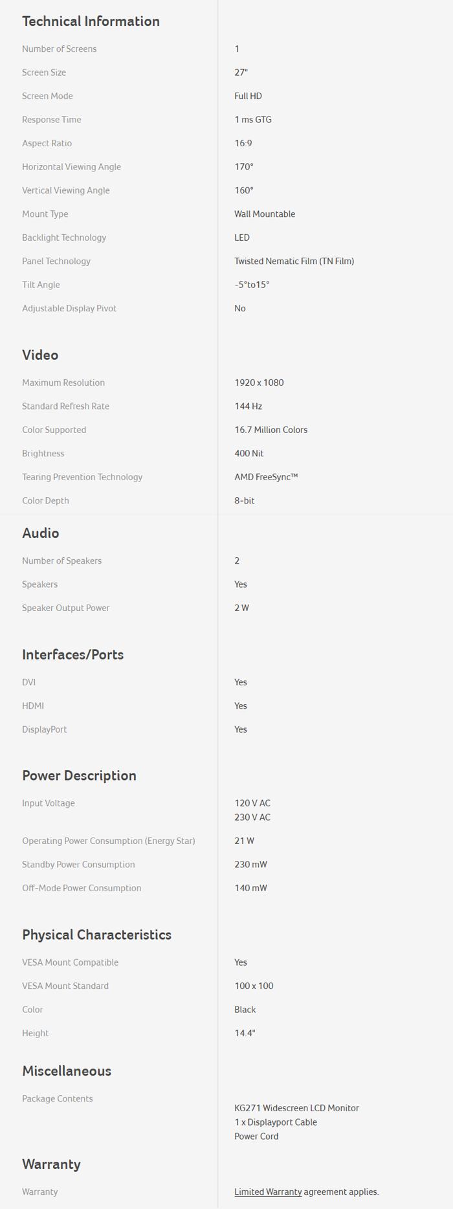Click the Technical Information heading
The height and width of the screenshot is (1209, 453).
[91, 21]
